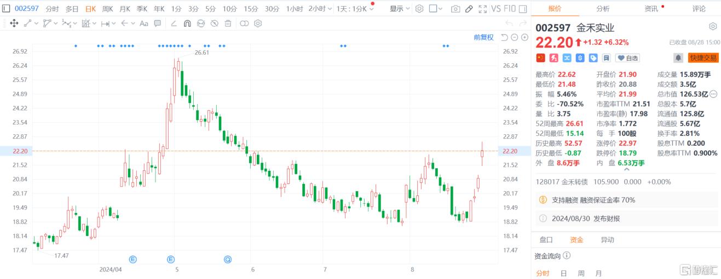Switch to 周K weekly chart

[x=107, y=9]
